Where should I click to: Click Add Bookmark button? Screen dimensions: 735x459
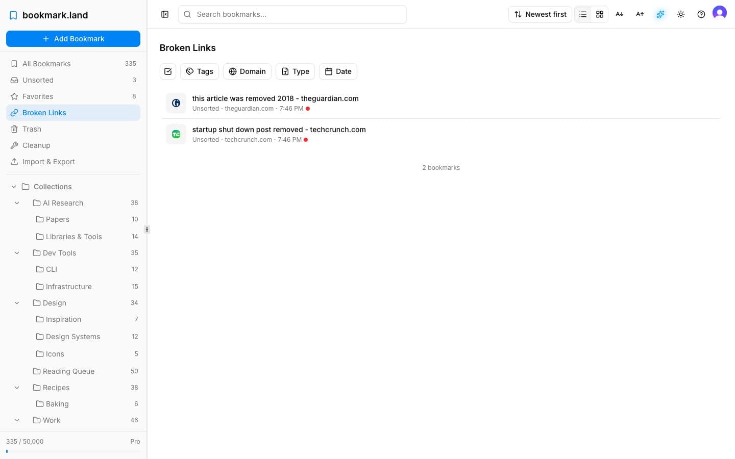coord(73,39)
